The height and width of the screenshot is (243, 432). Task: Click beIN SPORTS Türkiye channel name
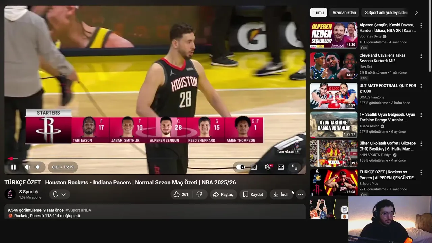click(x=375, y=155)
